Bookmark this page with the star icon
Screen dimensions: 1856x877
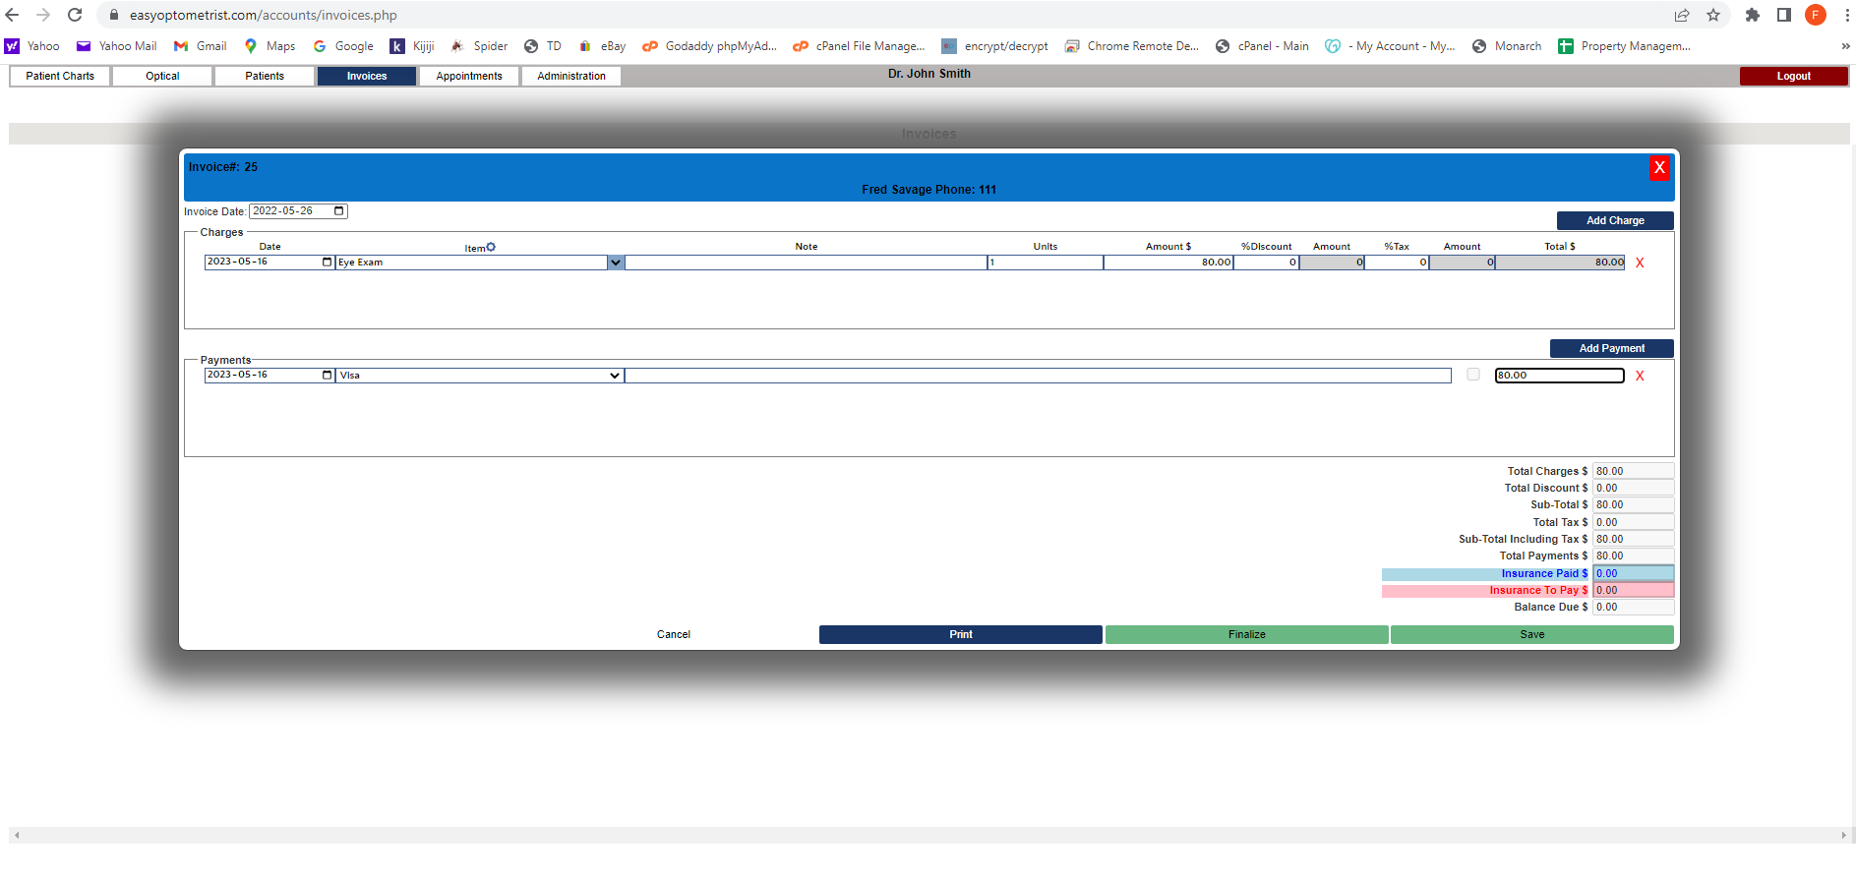click(x=1713, y=15)
